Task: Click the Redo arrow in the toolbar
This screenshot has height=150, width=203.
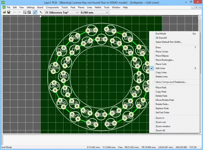Action: coord(19,12)
